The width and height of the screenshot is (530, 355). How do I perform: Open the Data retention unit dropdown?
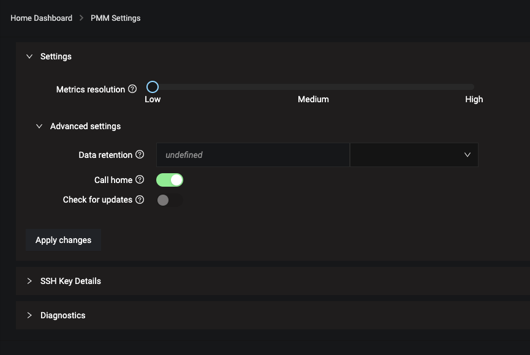414,155
